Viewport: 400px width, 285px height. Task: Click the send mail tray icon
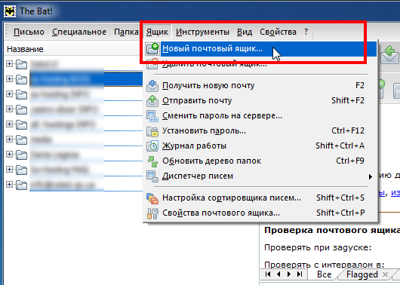(x=152, y=101)
